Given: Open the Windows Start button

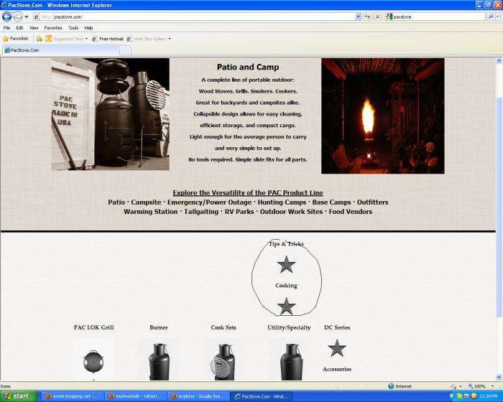Looking at the screenshot, I should [19, 396].
